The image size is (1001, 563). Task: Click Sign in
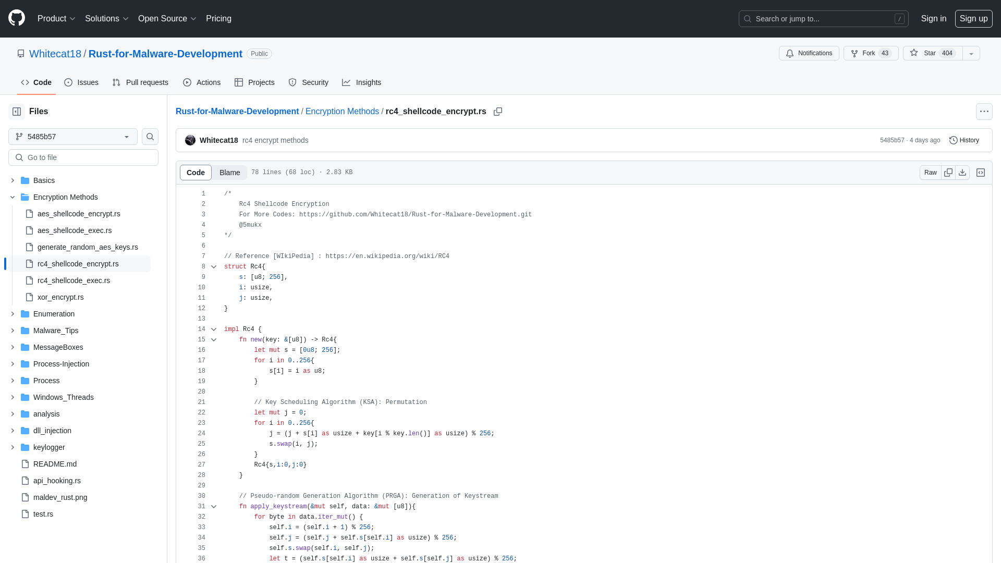click(934, 19)
